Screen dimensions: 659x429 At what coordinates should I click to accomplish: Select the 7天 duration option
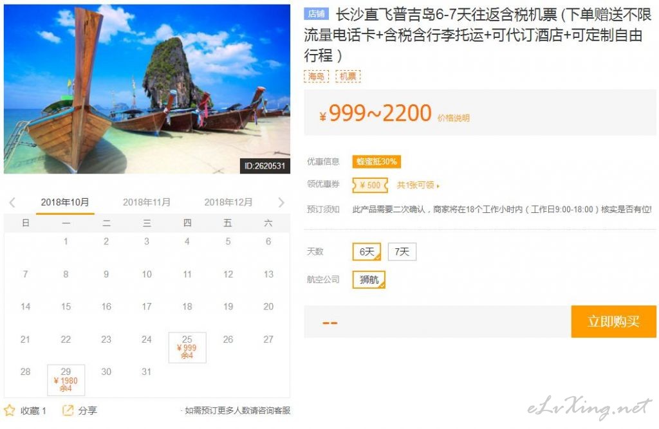[402, 251]
